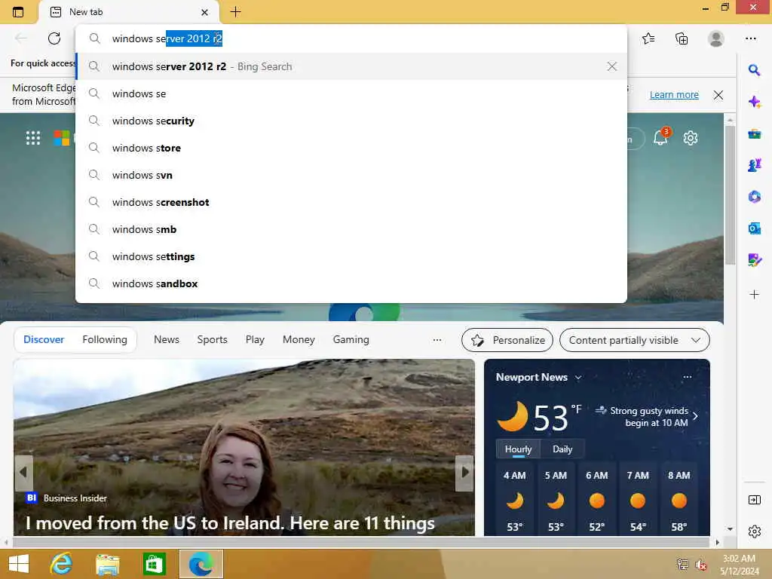Select suggestion 'windows settings'

point(351,256)
